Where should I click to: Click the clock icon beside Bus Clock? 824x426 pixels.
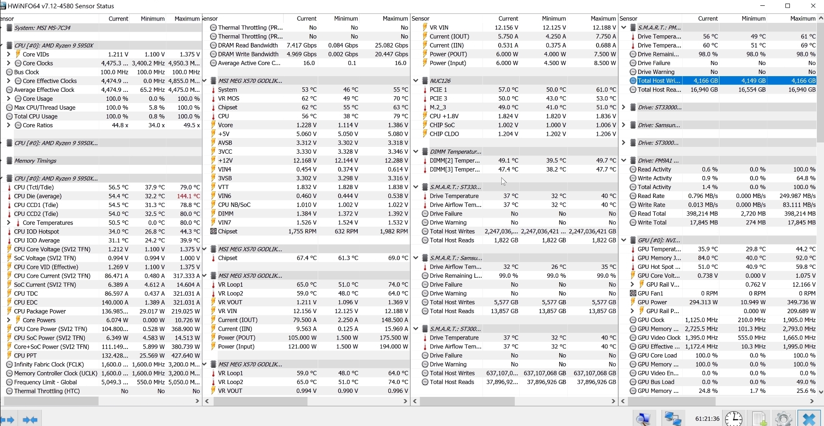point(9,72)
